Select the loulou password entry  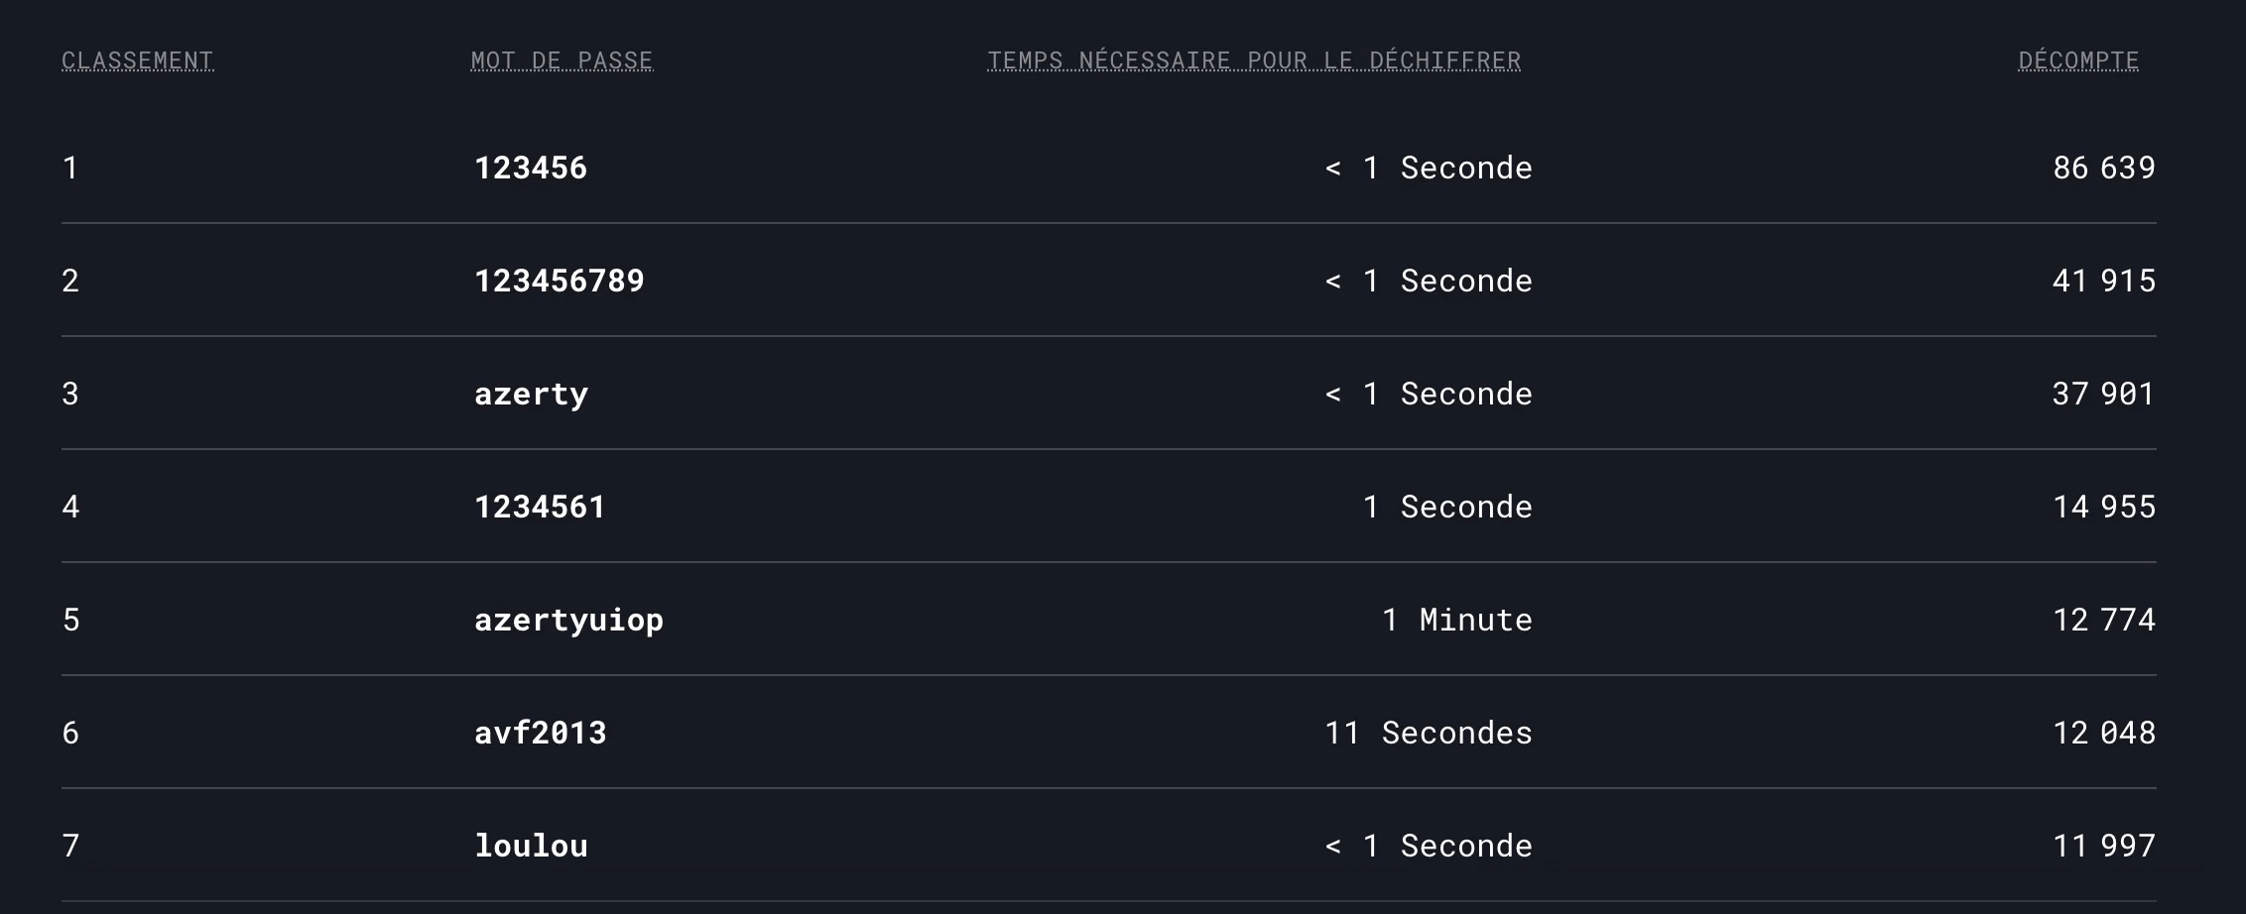pos(531,846)
